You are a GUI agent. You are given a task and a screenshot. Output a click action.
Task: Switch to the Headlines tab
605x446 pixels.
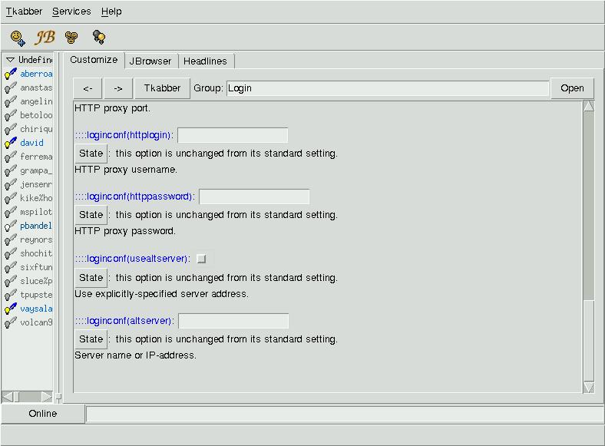pos(205,61)
